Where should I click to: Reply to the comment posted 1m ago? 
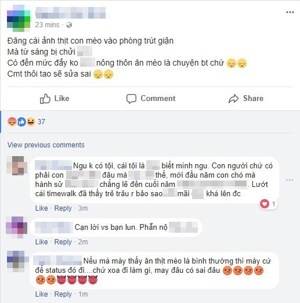[63, 294]
